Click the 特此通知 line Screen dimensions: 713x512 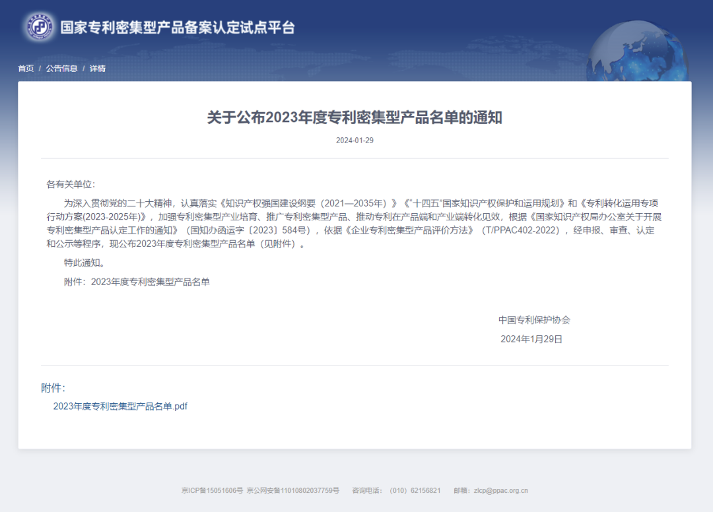(85, 263)
